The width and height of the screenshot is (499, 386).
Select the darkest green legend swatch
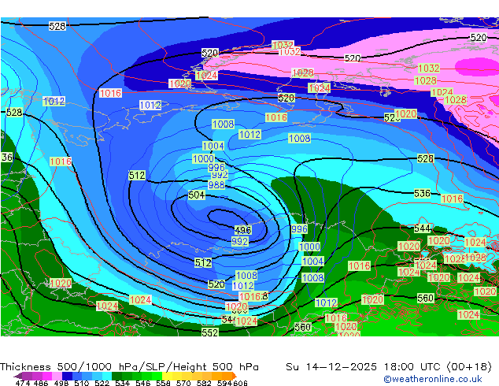click(x=116, y=376)
